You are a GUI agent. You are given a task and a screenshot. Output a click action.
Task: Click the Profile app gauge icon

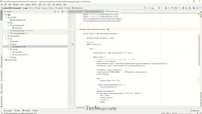click(173, 8)
